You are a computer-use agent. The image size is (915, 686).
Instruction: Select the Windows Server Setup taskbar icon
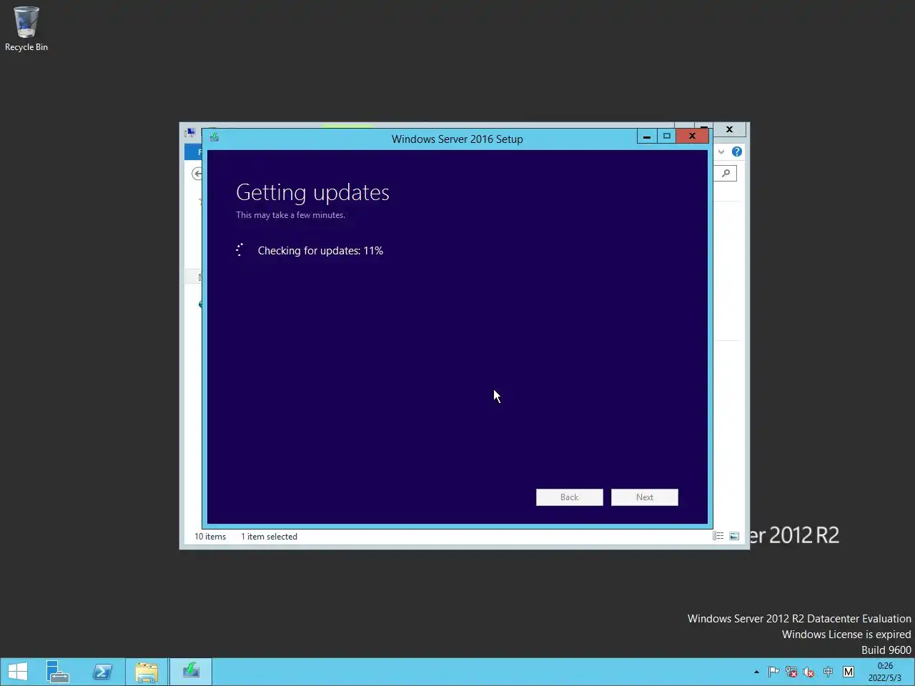[191, 672]
